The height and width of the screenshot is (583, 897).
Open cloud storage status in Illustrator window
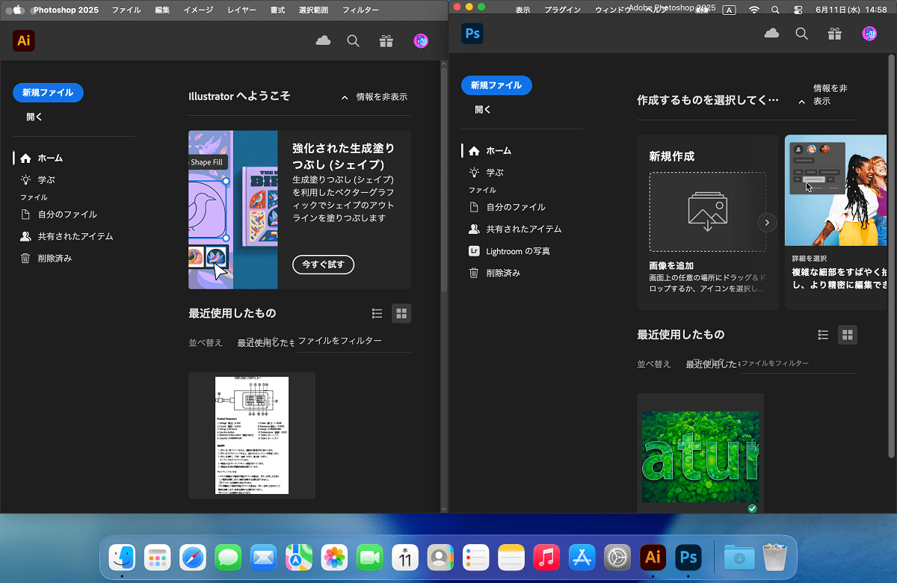point(323,41)
